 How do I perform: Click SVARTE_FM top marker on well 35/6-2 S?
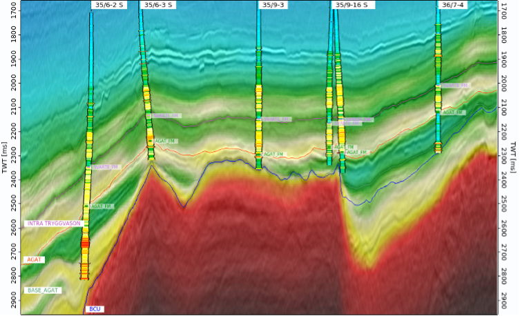(106, 167)
